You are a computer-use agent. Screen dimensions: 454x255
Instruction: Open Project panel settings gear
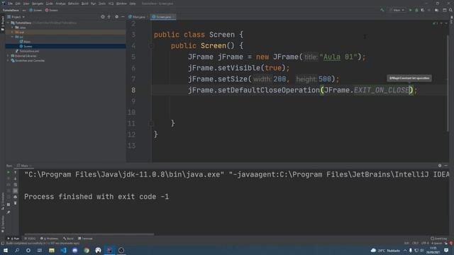[116, 17]
